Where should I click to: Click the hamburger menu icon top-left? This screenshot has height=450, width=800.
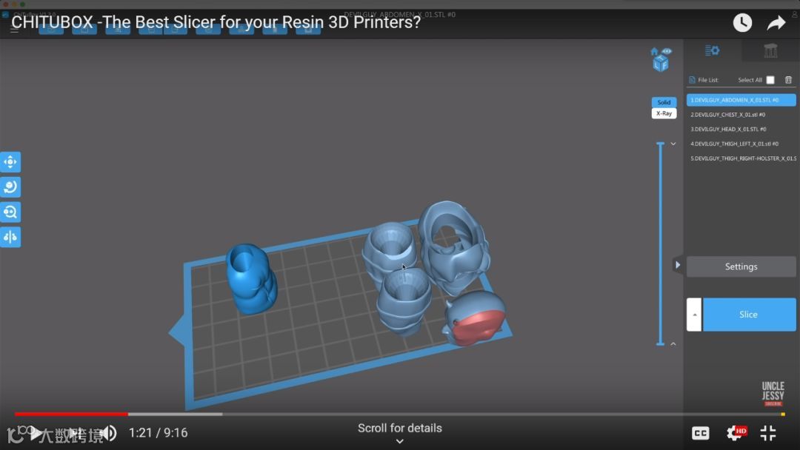coord(14,30)
